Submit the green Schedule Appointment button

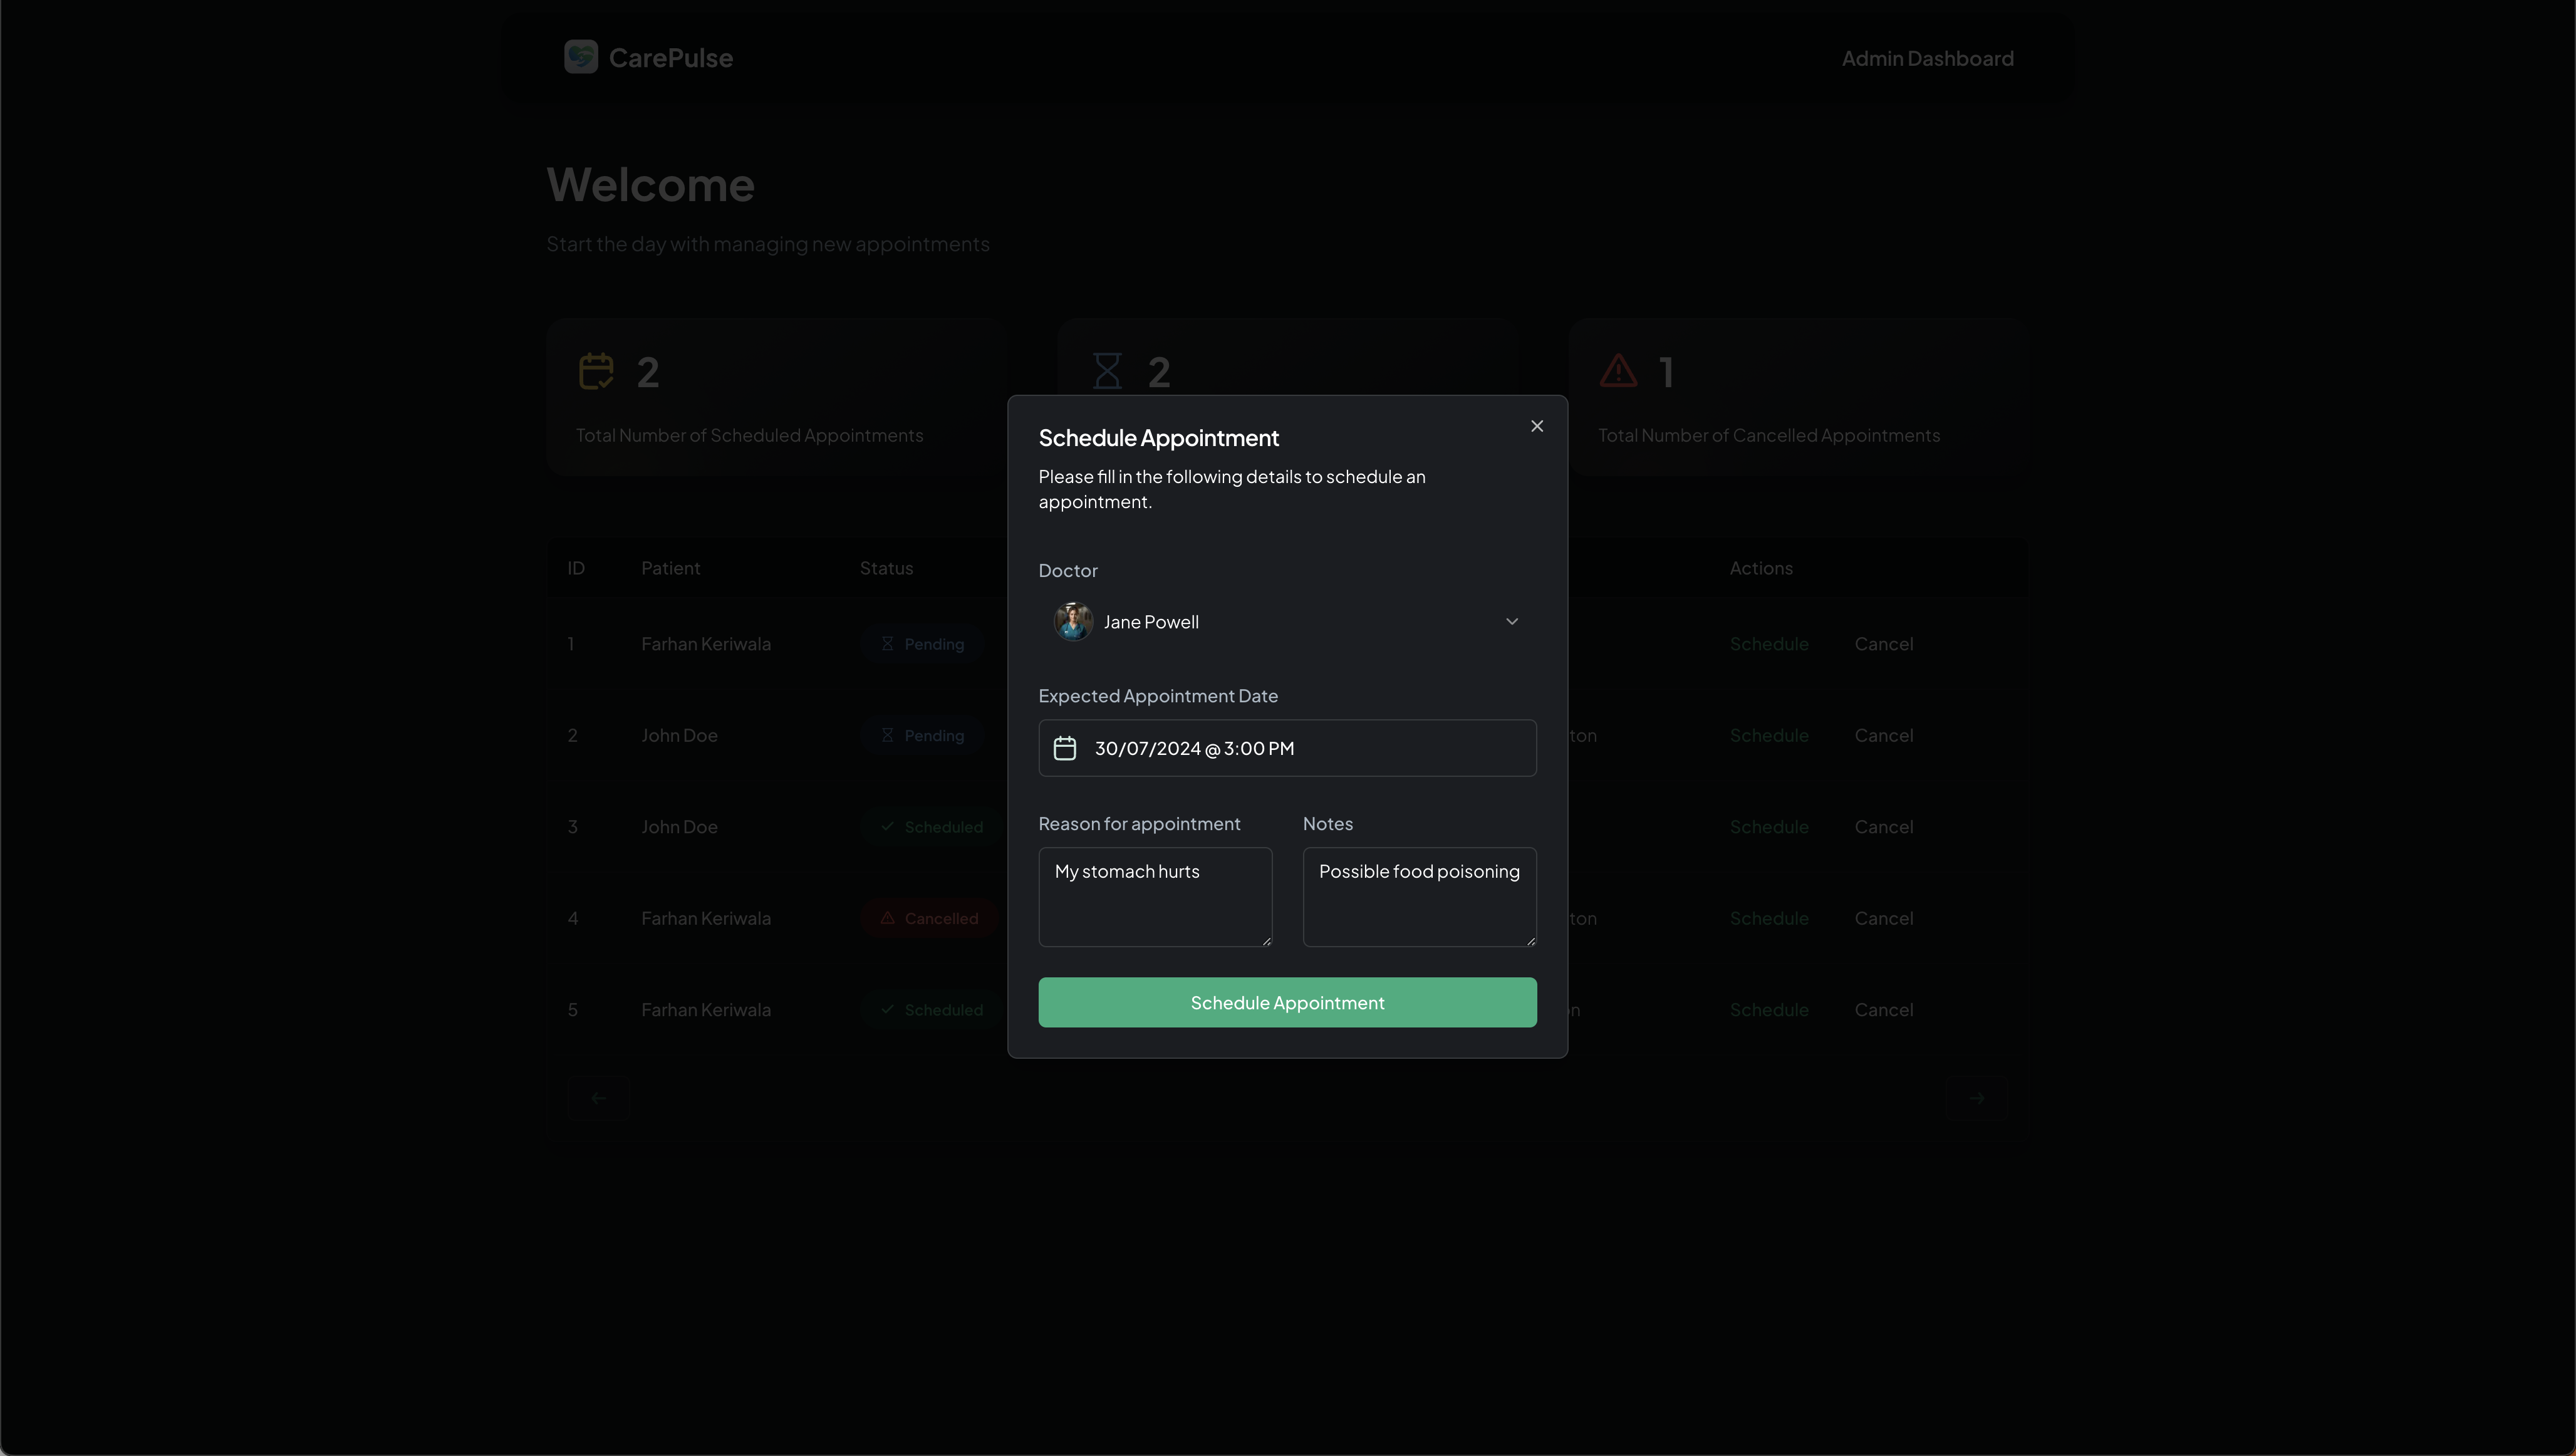coord(1287,1002)
